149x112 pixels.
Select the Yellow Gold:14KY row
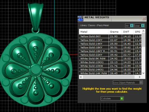[x=110, y=44]
